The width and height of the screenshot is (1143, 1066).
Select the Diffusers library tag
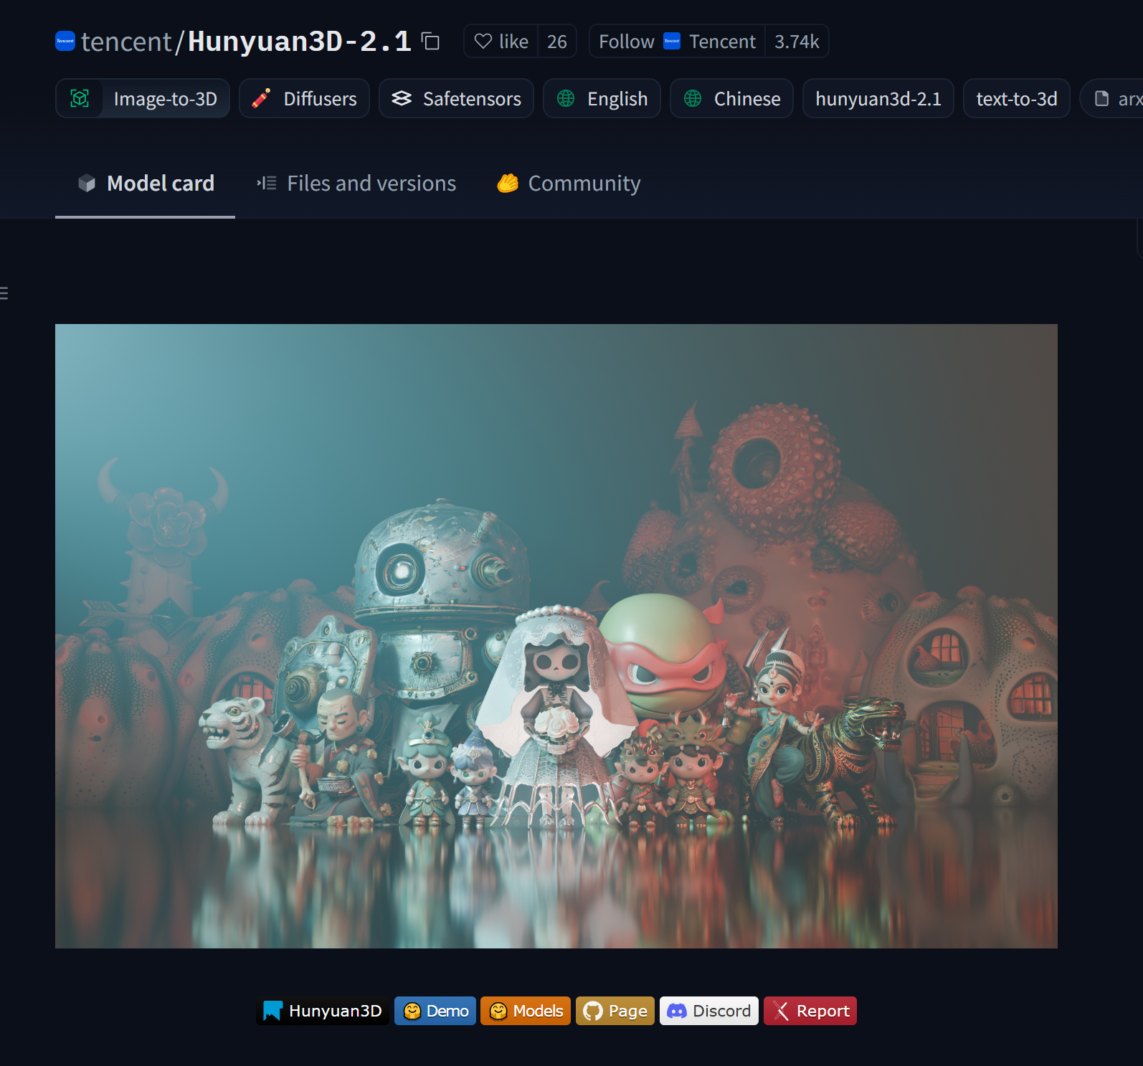[304, 98]
